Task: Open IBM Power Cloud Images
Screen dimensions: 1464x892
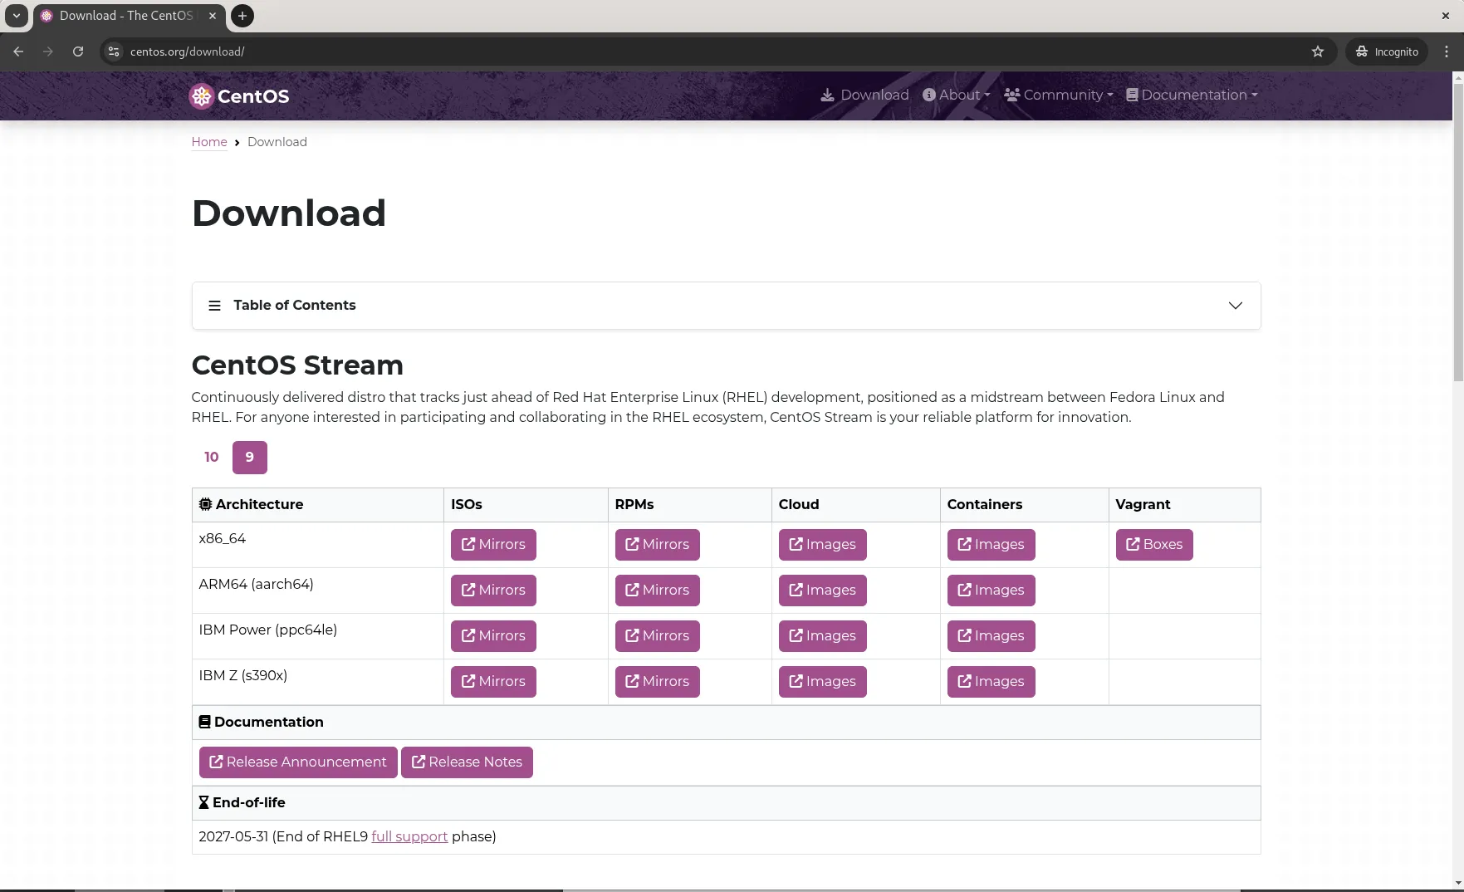Action: tap(823, 636)
